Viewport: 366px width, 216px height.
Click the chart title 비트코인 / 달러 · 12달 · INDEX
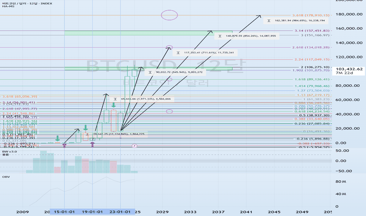tap(27, 3)
